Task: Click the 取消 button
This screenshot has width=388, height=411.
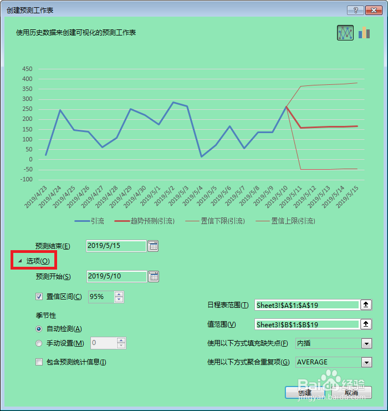Action: click(x=351, y=392)
